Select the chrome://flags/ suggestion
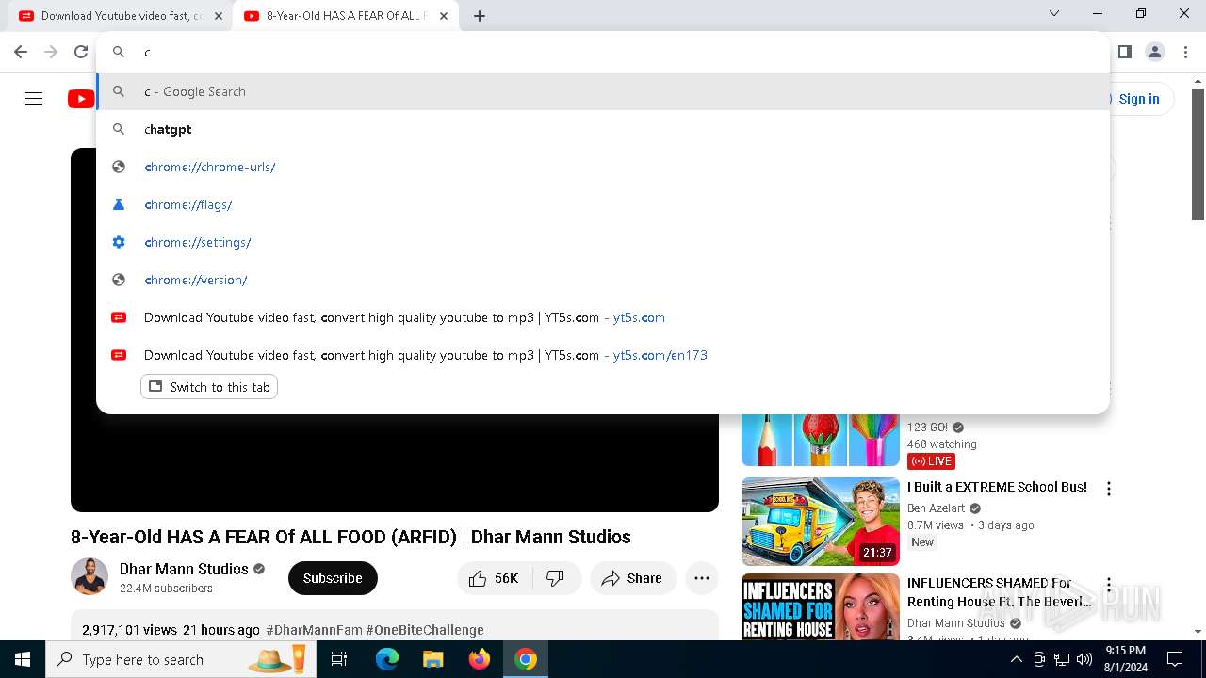The height and width of the screenshot is (678, 1206). click(603, 204)
